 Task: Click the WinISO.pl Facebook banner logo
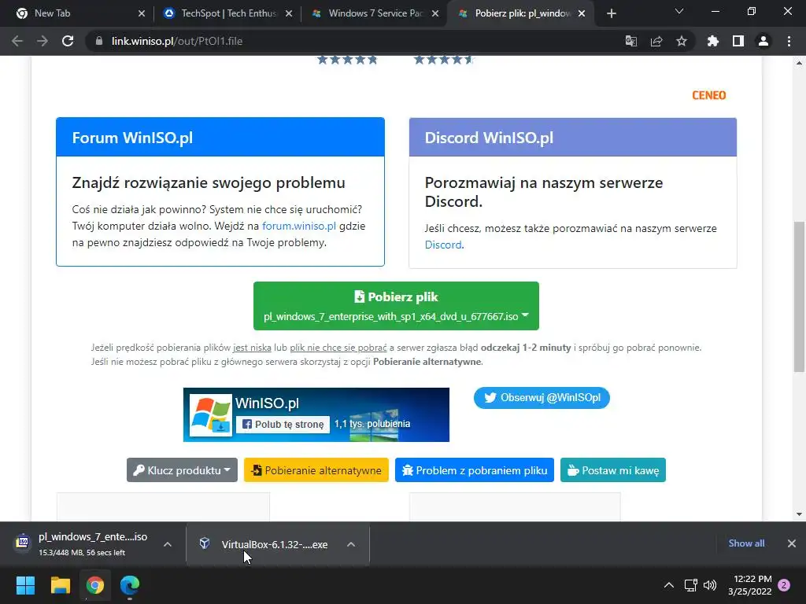point(211,415)
